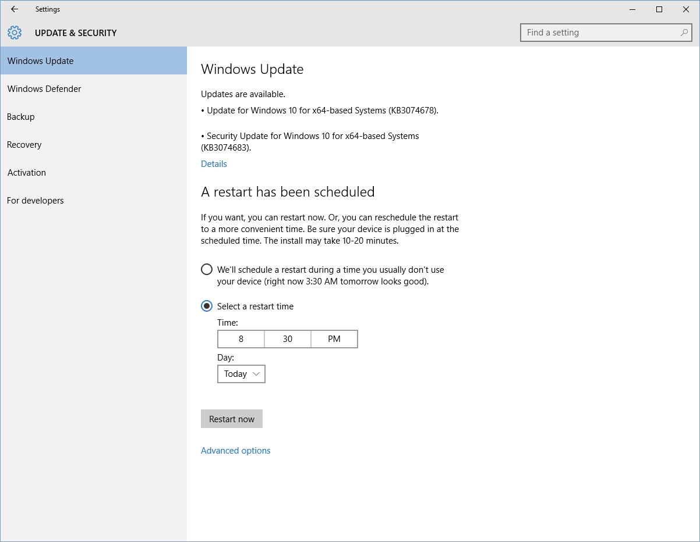700x542 pixels.
Task: Click the 'Day:' label
Action: click(x=226, y=358)
